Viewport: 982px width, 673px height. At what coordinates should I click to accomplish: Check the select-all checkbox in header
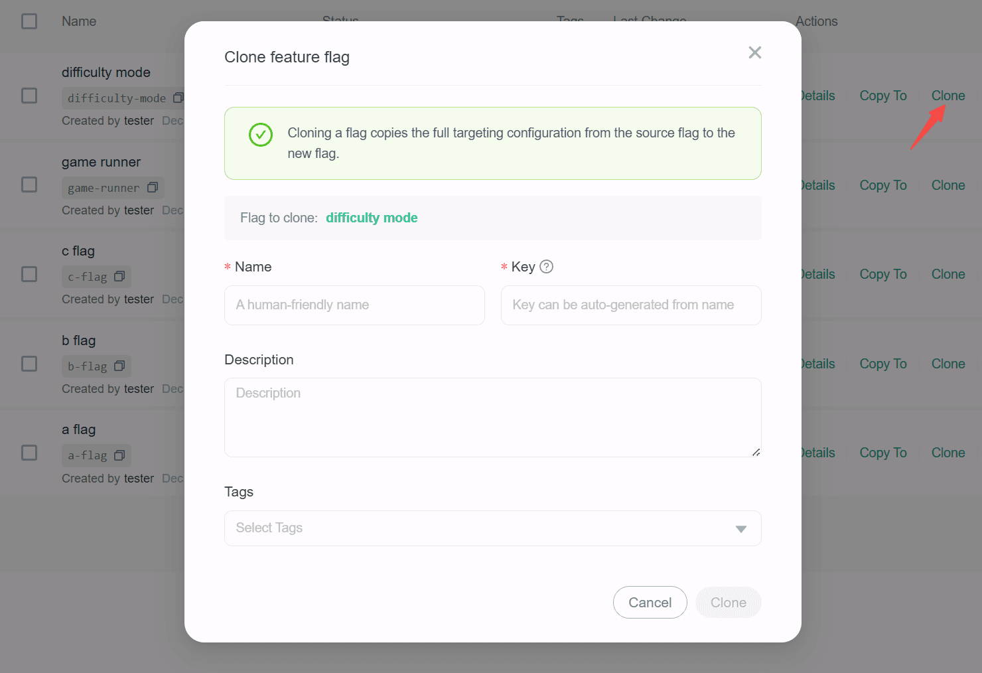tap(29, 21)
